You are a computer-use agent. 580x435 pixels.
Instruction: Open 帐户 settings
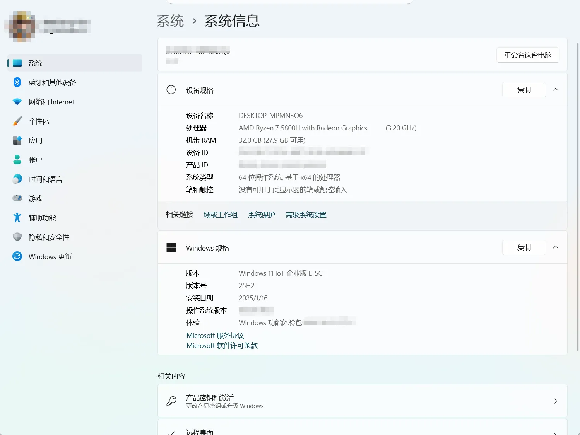point(35,160)
